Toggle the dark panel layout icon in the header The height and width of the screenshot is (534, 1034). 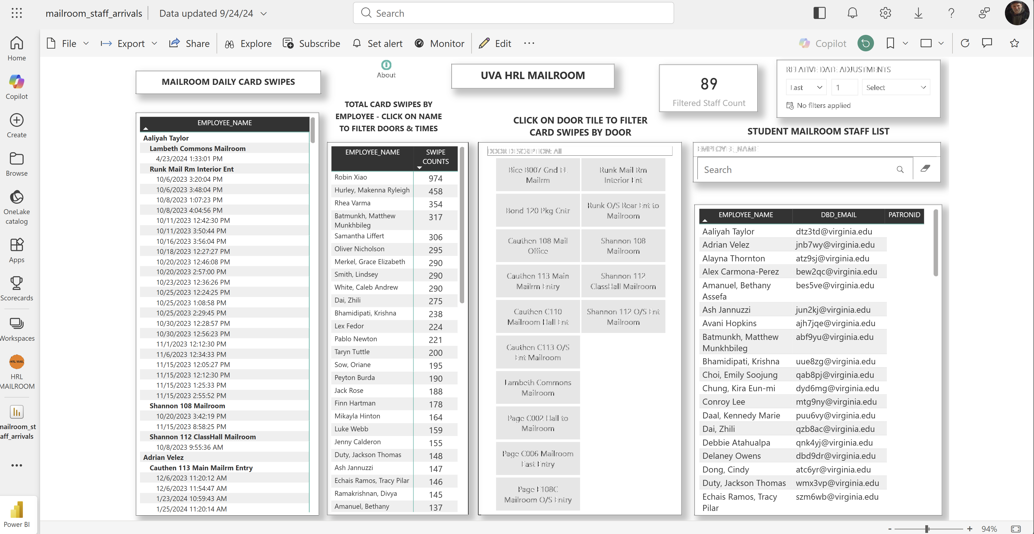pyautogui.click(x=819, y=13)
